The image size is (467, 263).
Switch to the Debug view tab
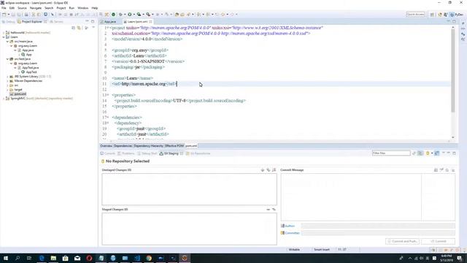coord(8,22)
